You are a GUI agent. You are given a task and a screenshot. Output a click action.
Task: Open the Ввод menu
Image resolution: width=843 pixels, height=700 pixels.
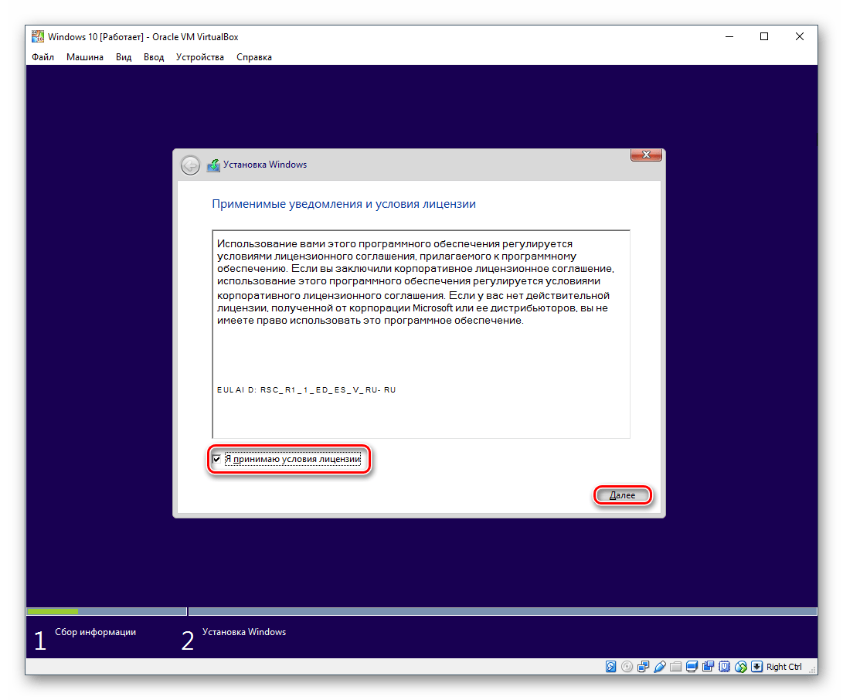pos(154,57)
